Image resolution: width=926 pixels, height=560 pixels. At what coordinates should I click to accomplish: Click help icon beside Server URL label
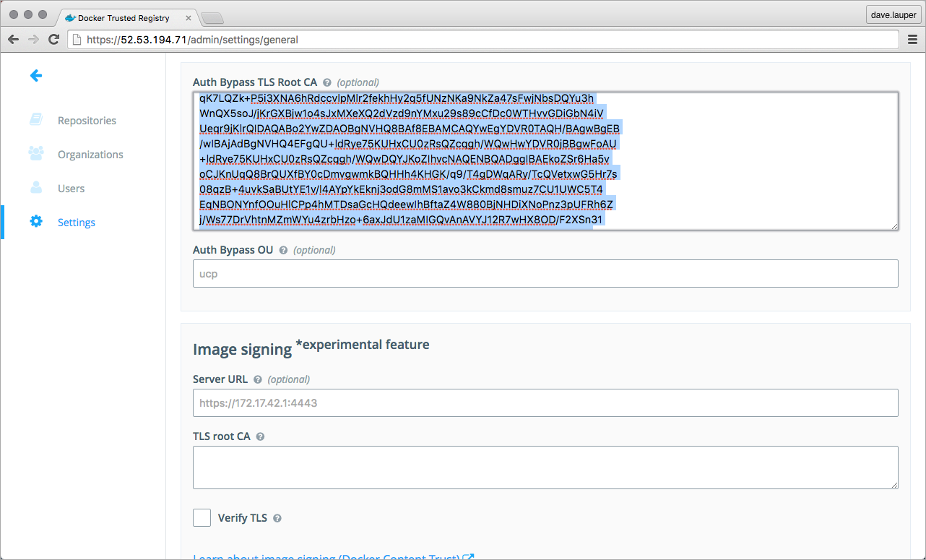click(258, 379)
